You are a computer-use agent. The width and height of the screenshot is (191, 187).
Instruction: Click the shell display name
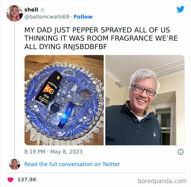click(31, 10)
